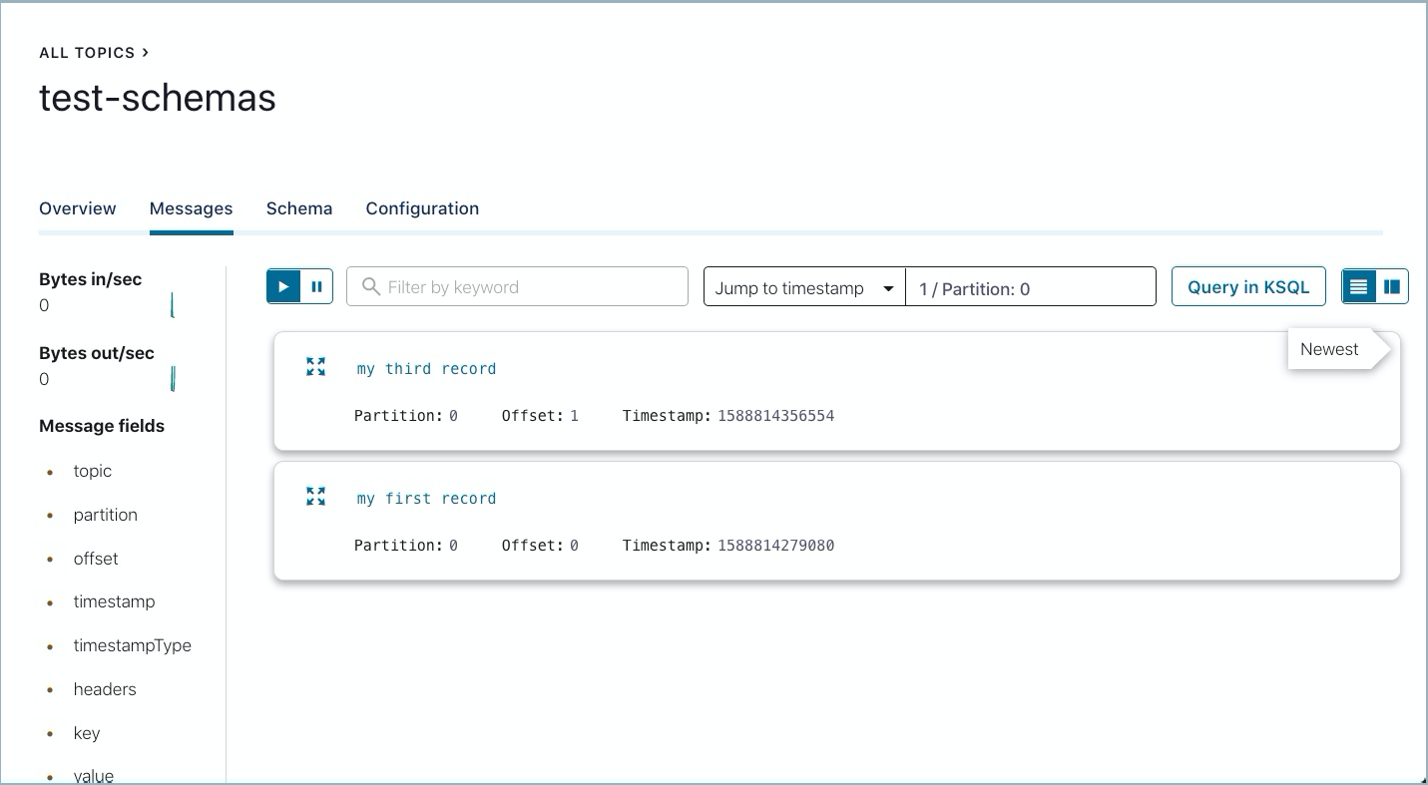1428x785 pixels.
Task: Open the Configuration tab
Action: click(x=422, y=208)
